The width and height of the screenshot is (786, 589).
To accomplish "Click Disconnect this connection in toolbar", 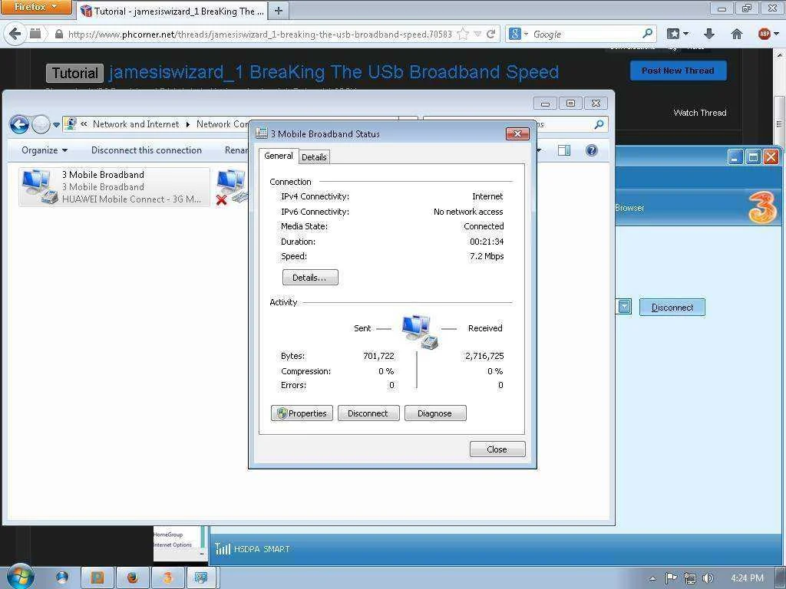I will coord(147,150).
